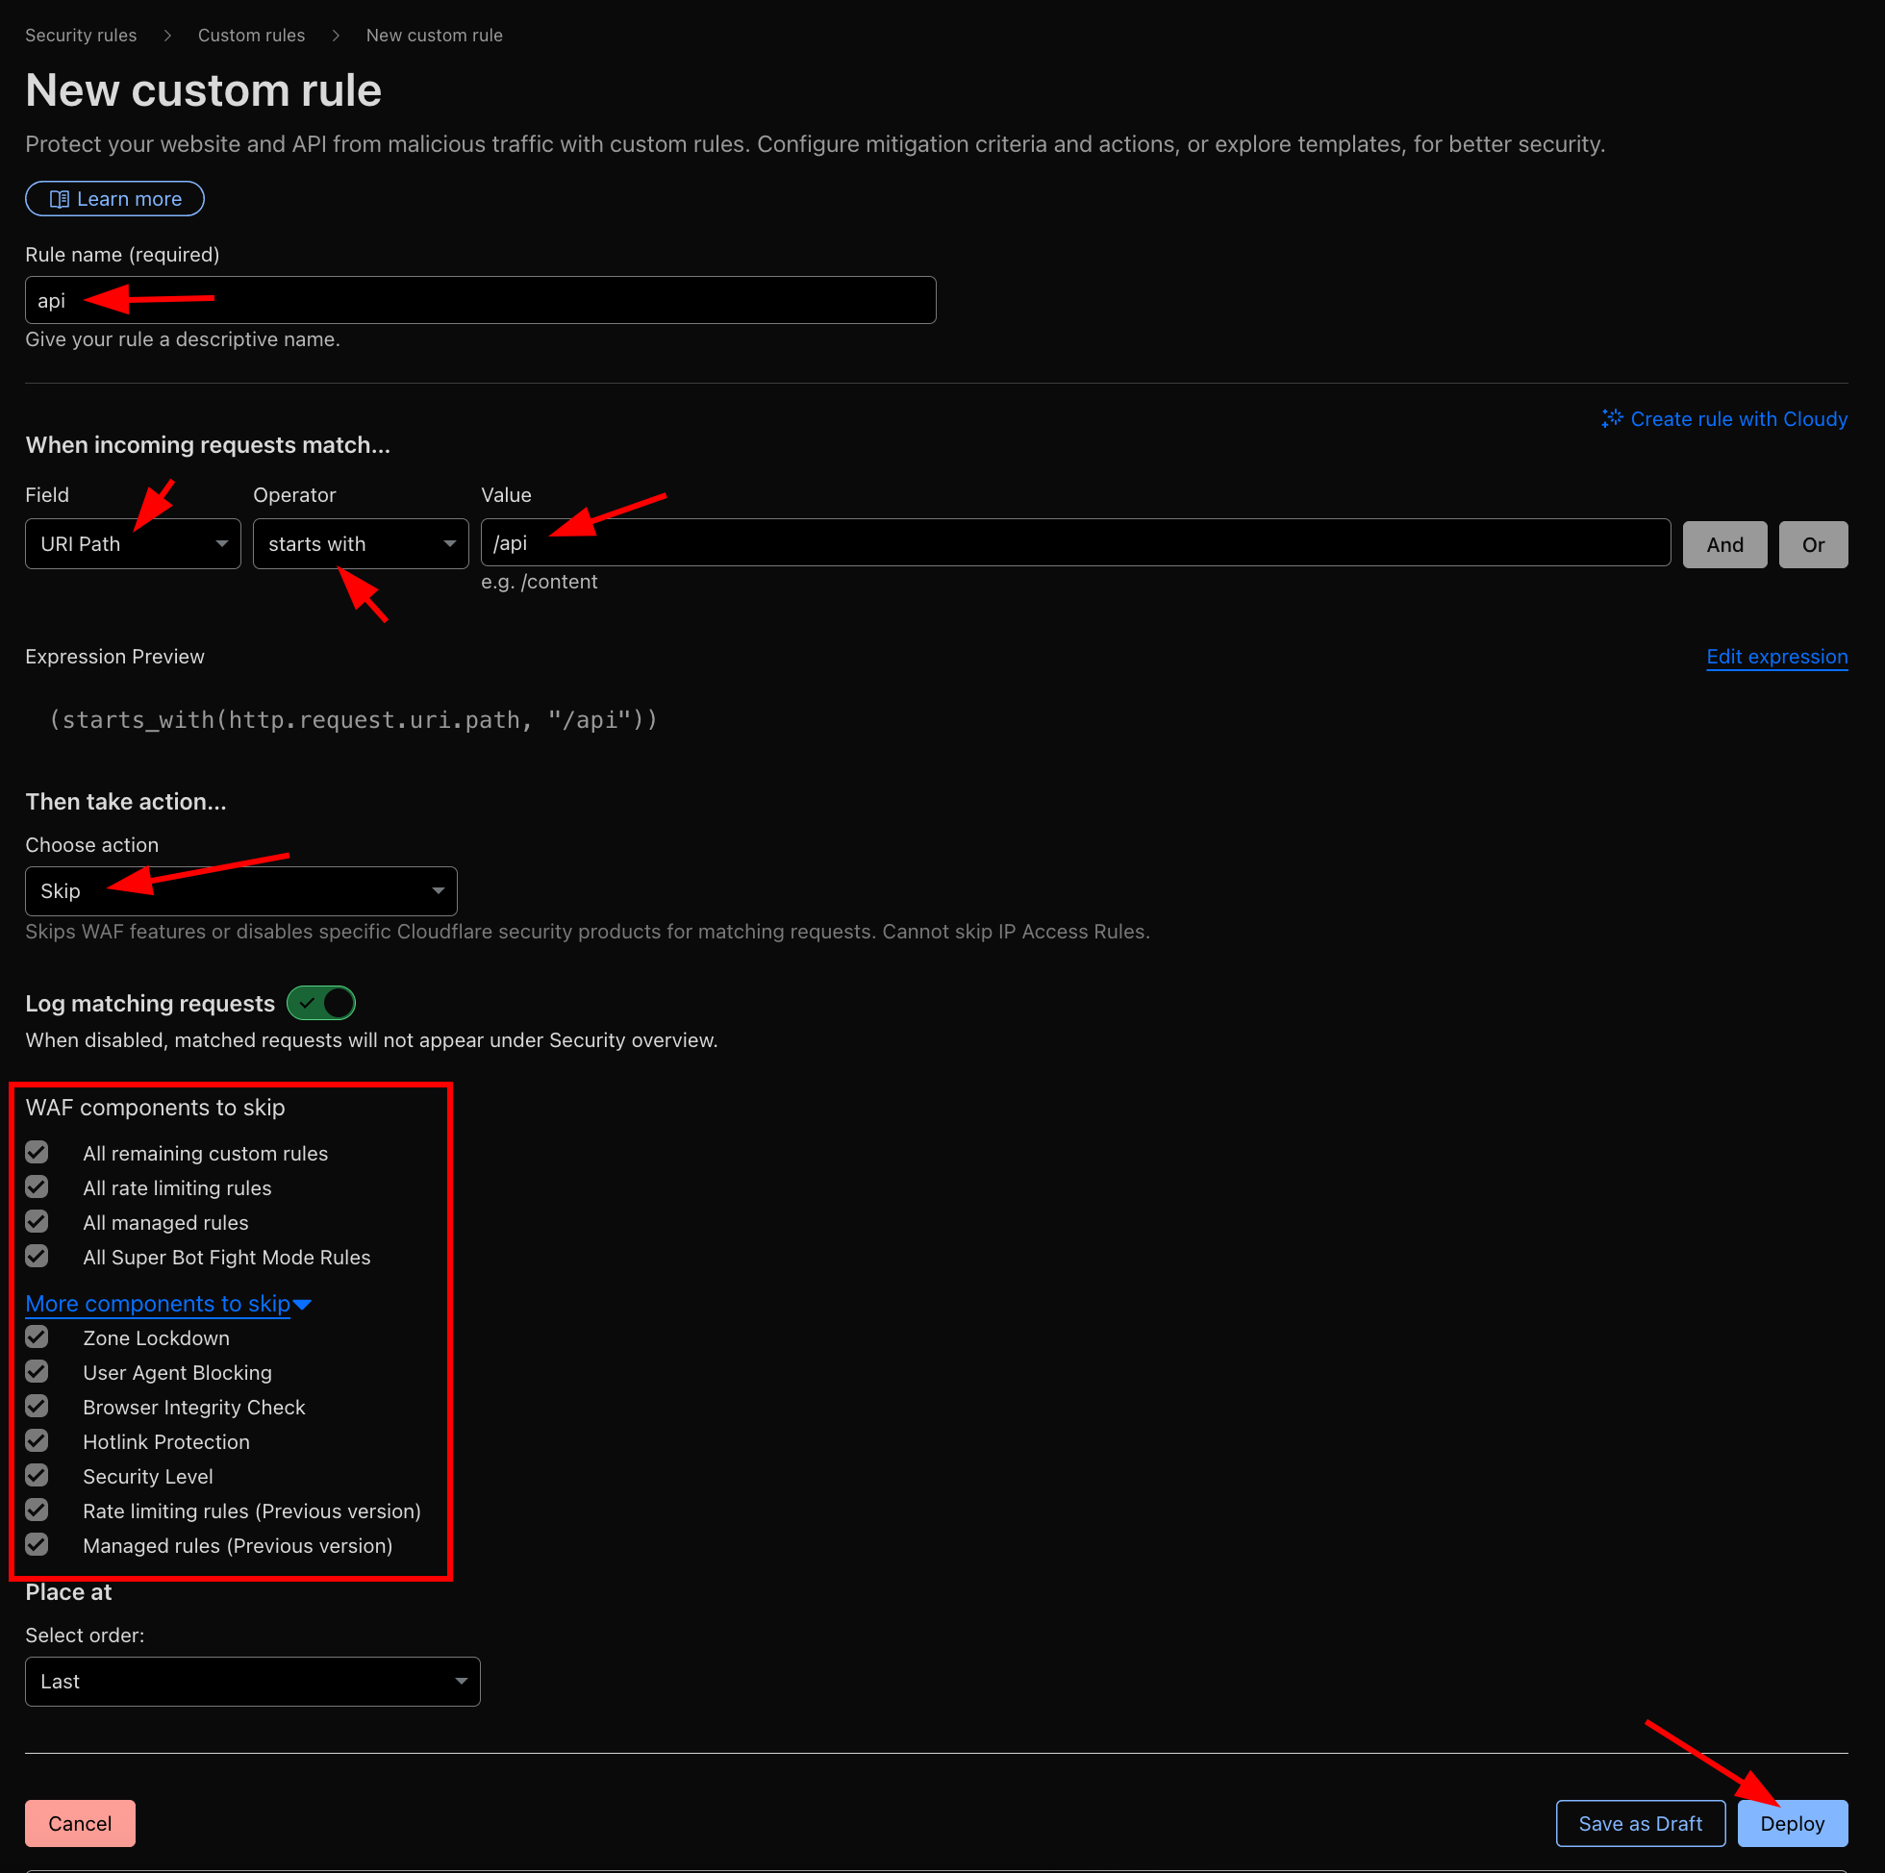This screenshot has width=1885, height=1873.
Task: Click the Deploy button
Action: pos(1793,1822)
